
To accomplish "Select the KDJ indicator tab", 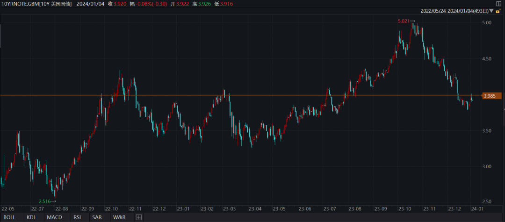I will (31, 217).
